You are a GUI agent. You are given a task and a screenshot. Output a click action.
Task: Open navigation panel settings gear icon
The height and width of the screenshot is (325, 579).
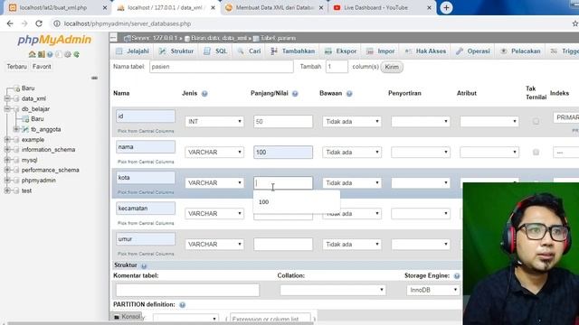pyautogui.click(x=68, y=54)
